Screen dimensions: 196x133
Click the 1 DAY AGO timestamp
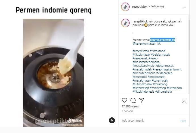127,111
